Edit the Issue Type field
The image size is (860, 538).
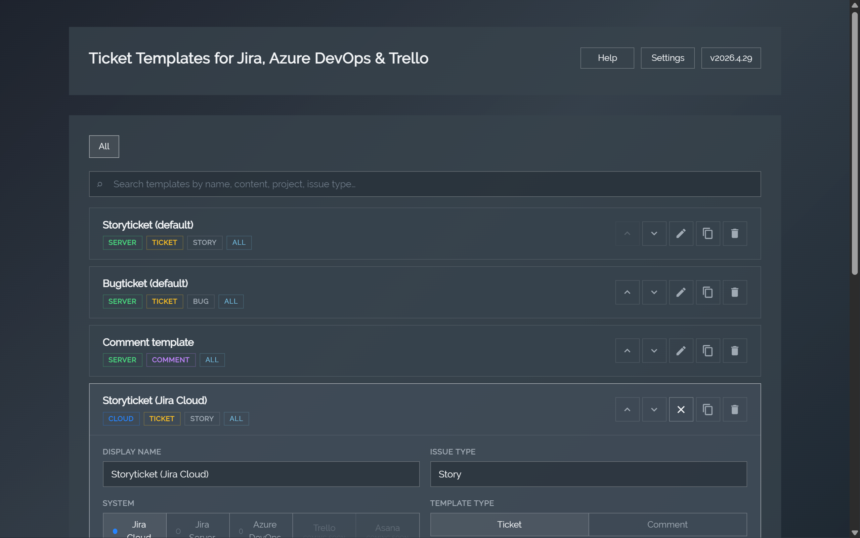[589, 474]
